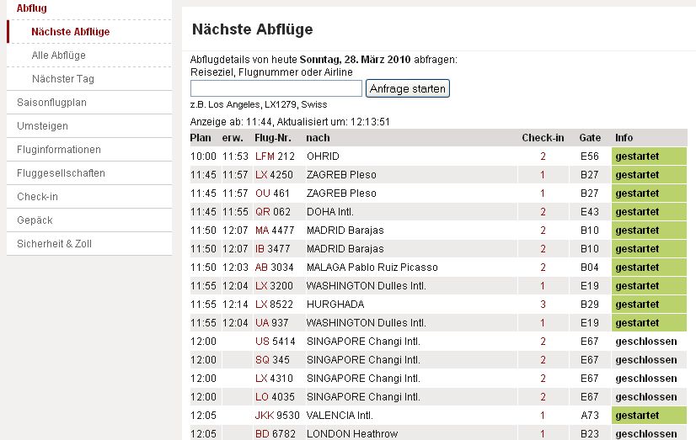
Task: Open the Saisonflugplan menu item
Action: (x=51, y=103)
